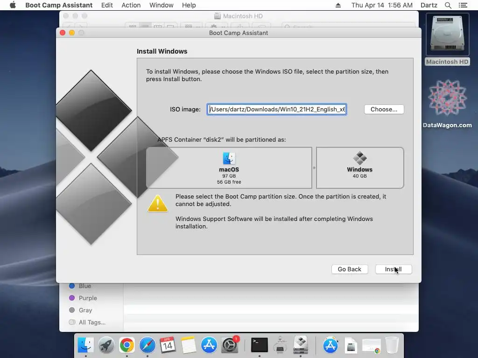Open Calendar showing 14 in dock

pyautogui.click(x=168, y=345)
